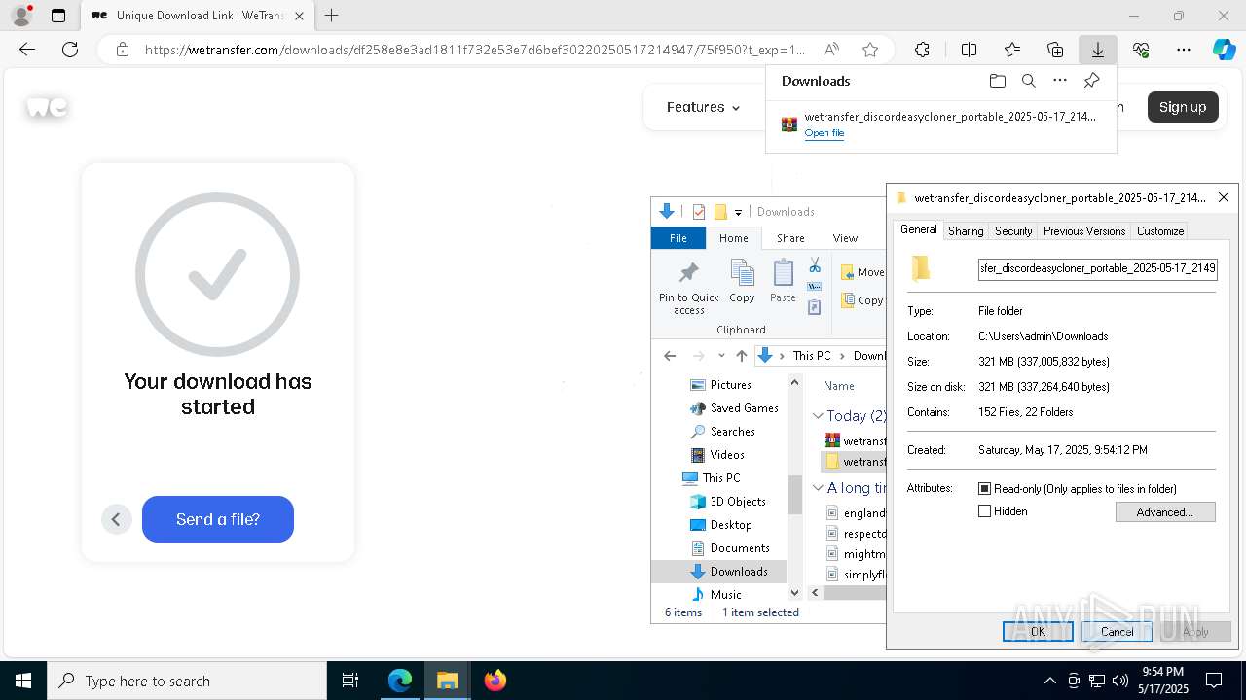Click the Edge profile avatar icon

pyautogui.click(x=20, y=16)
